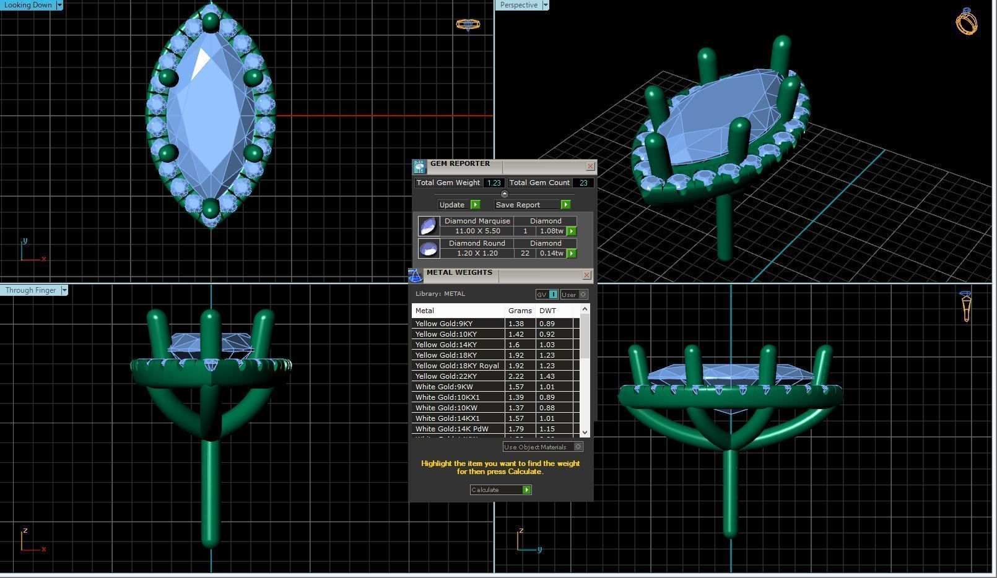Click the green arrow beside Save Report
This screenshot has height=578, width=997.
(565, 205)
